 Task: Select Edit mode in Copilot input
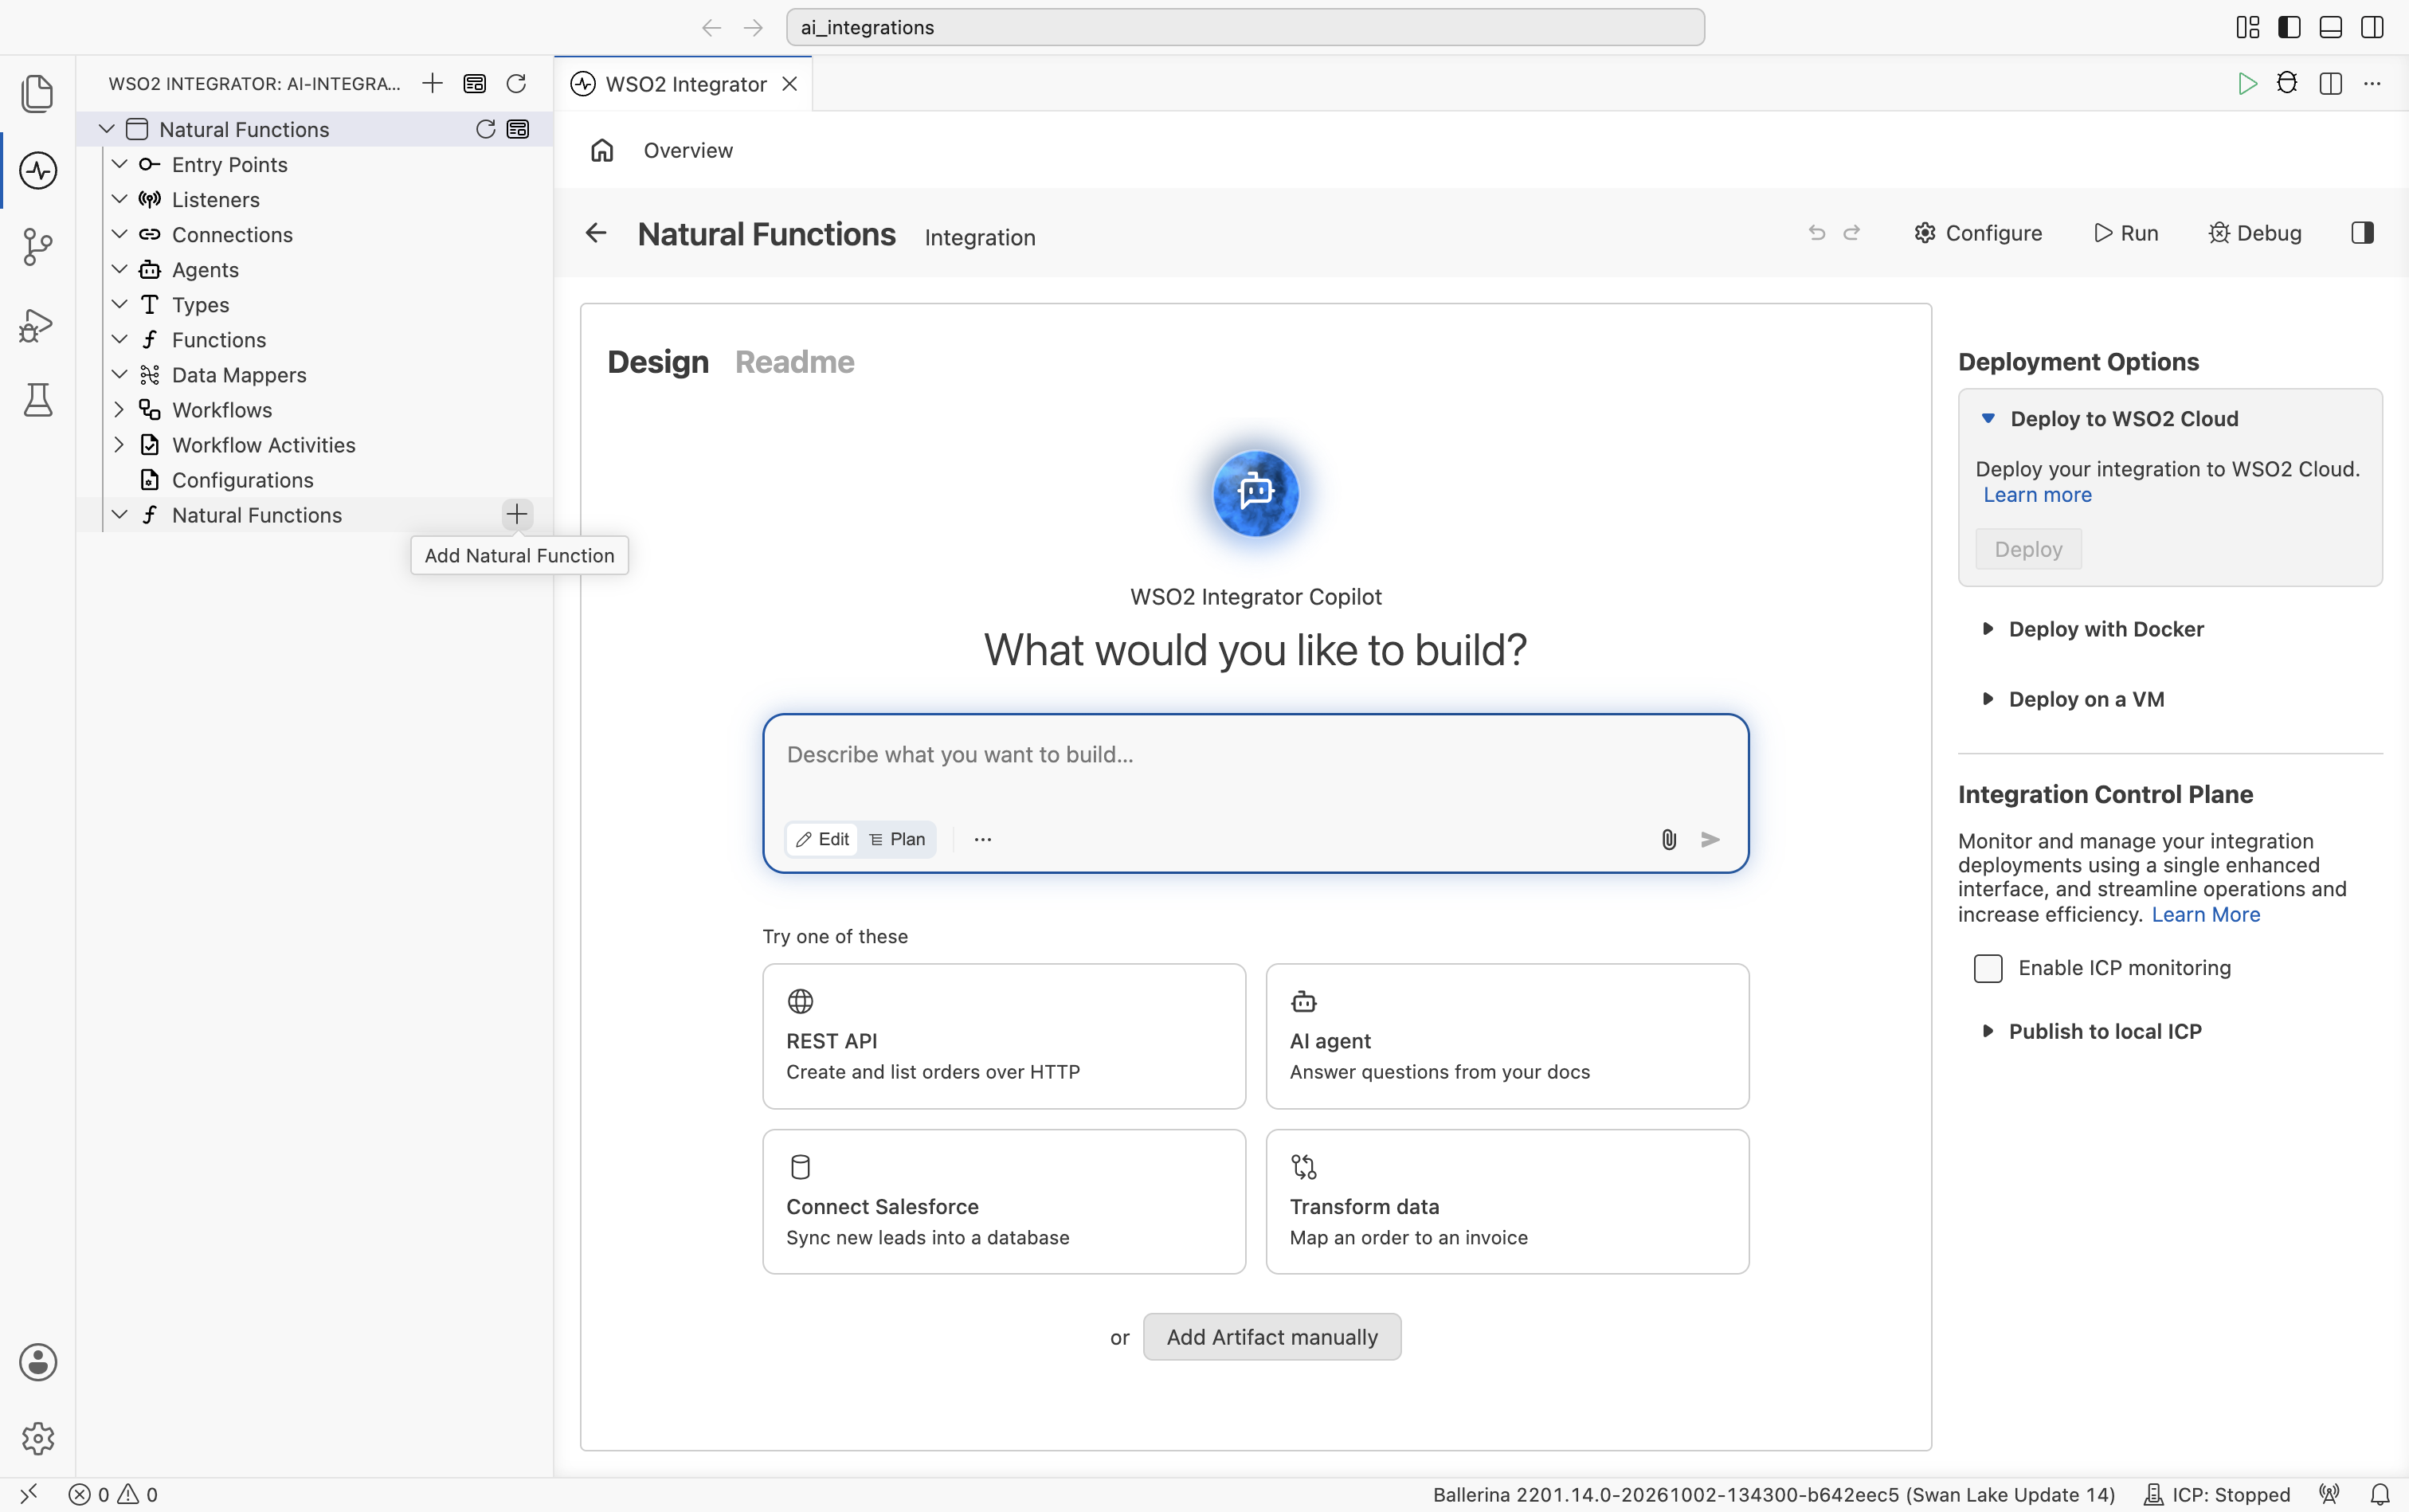pos(822,839)
